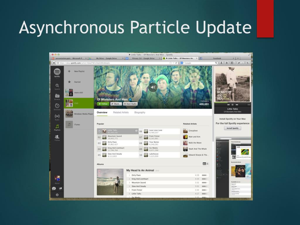Open the settings gear icon
Screen dimensions: 300x225
(x=57, y=195)
